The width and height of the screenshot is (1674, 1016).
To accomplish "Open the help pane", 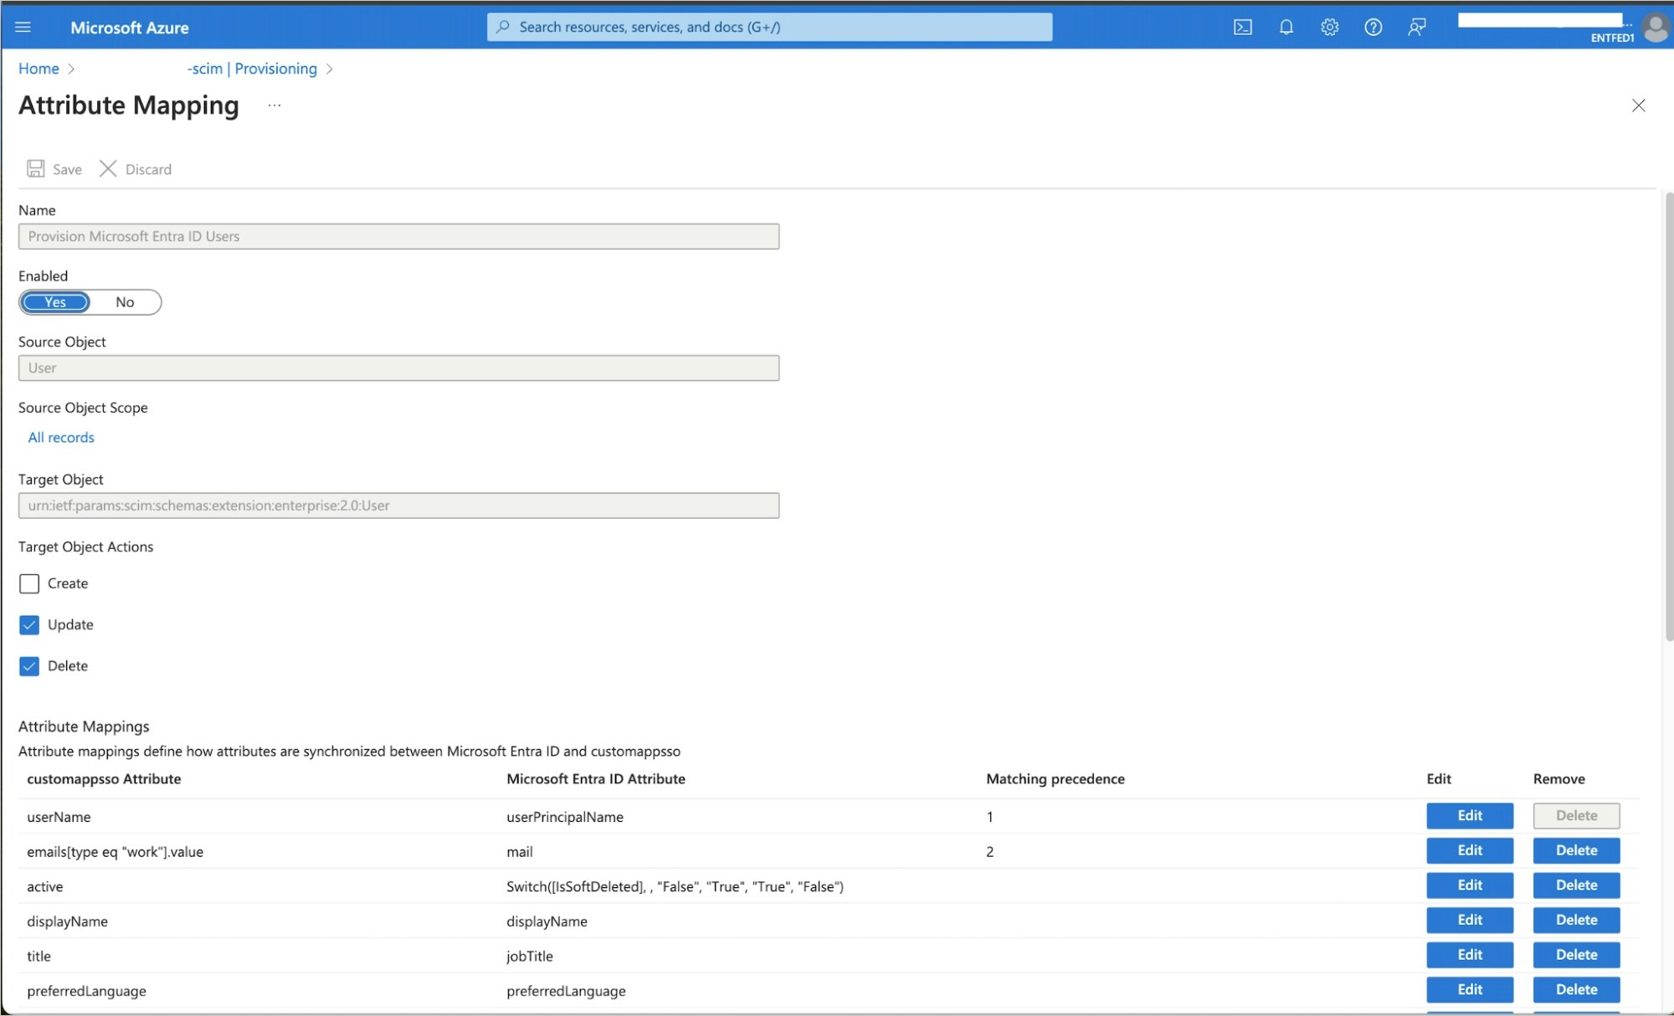I will pos(1374,26).
